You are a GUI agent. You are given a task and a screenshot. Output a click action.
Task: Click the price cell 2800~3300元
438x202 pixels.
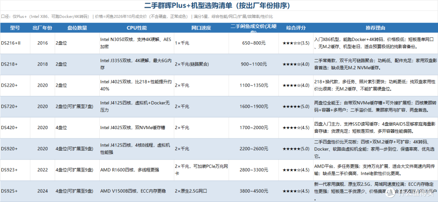pyautogui.click(x=253, y=170)
